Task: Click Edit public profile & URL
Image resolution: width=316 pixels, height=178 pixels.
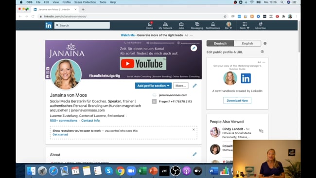Action: tap(225, 52)
